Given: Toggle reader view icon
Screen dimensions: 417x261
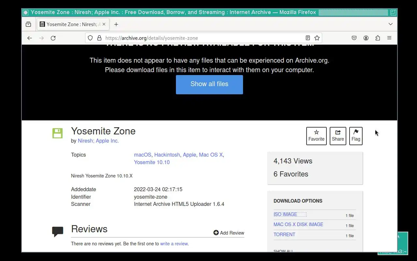Looking at the screenshot, I should (x=308, y=38).
